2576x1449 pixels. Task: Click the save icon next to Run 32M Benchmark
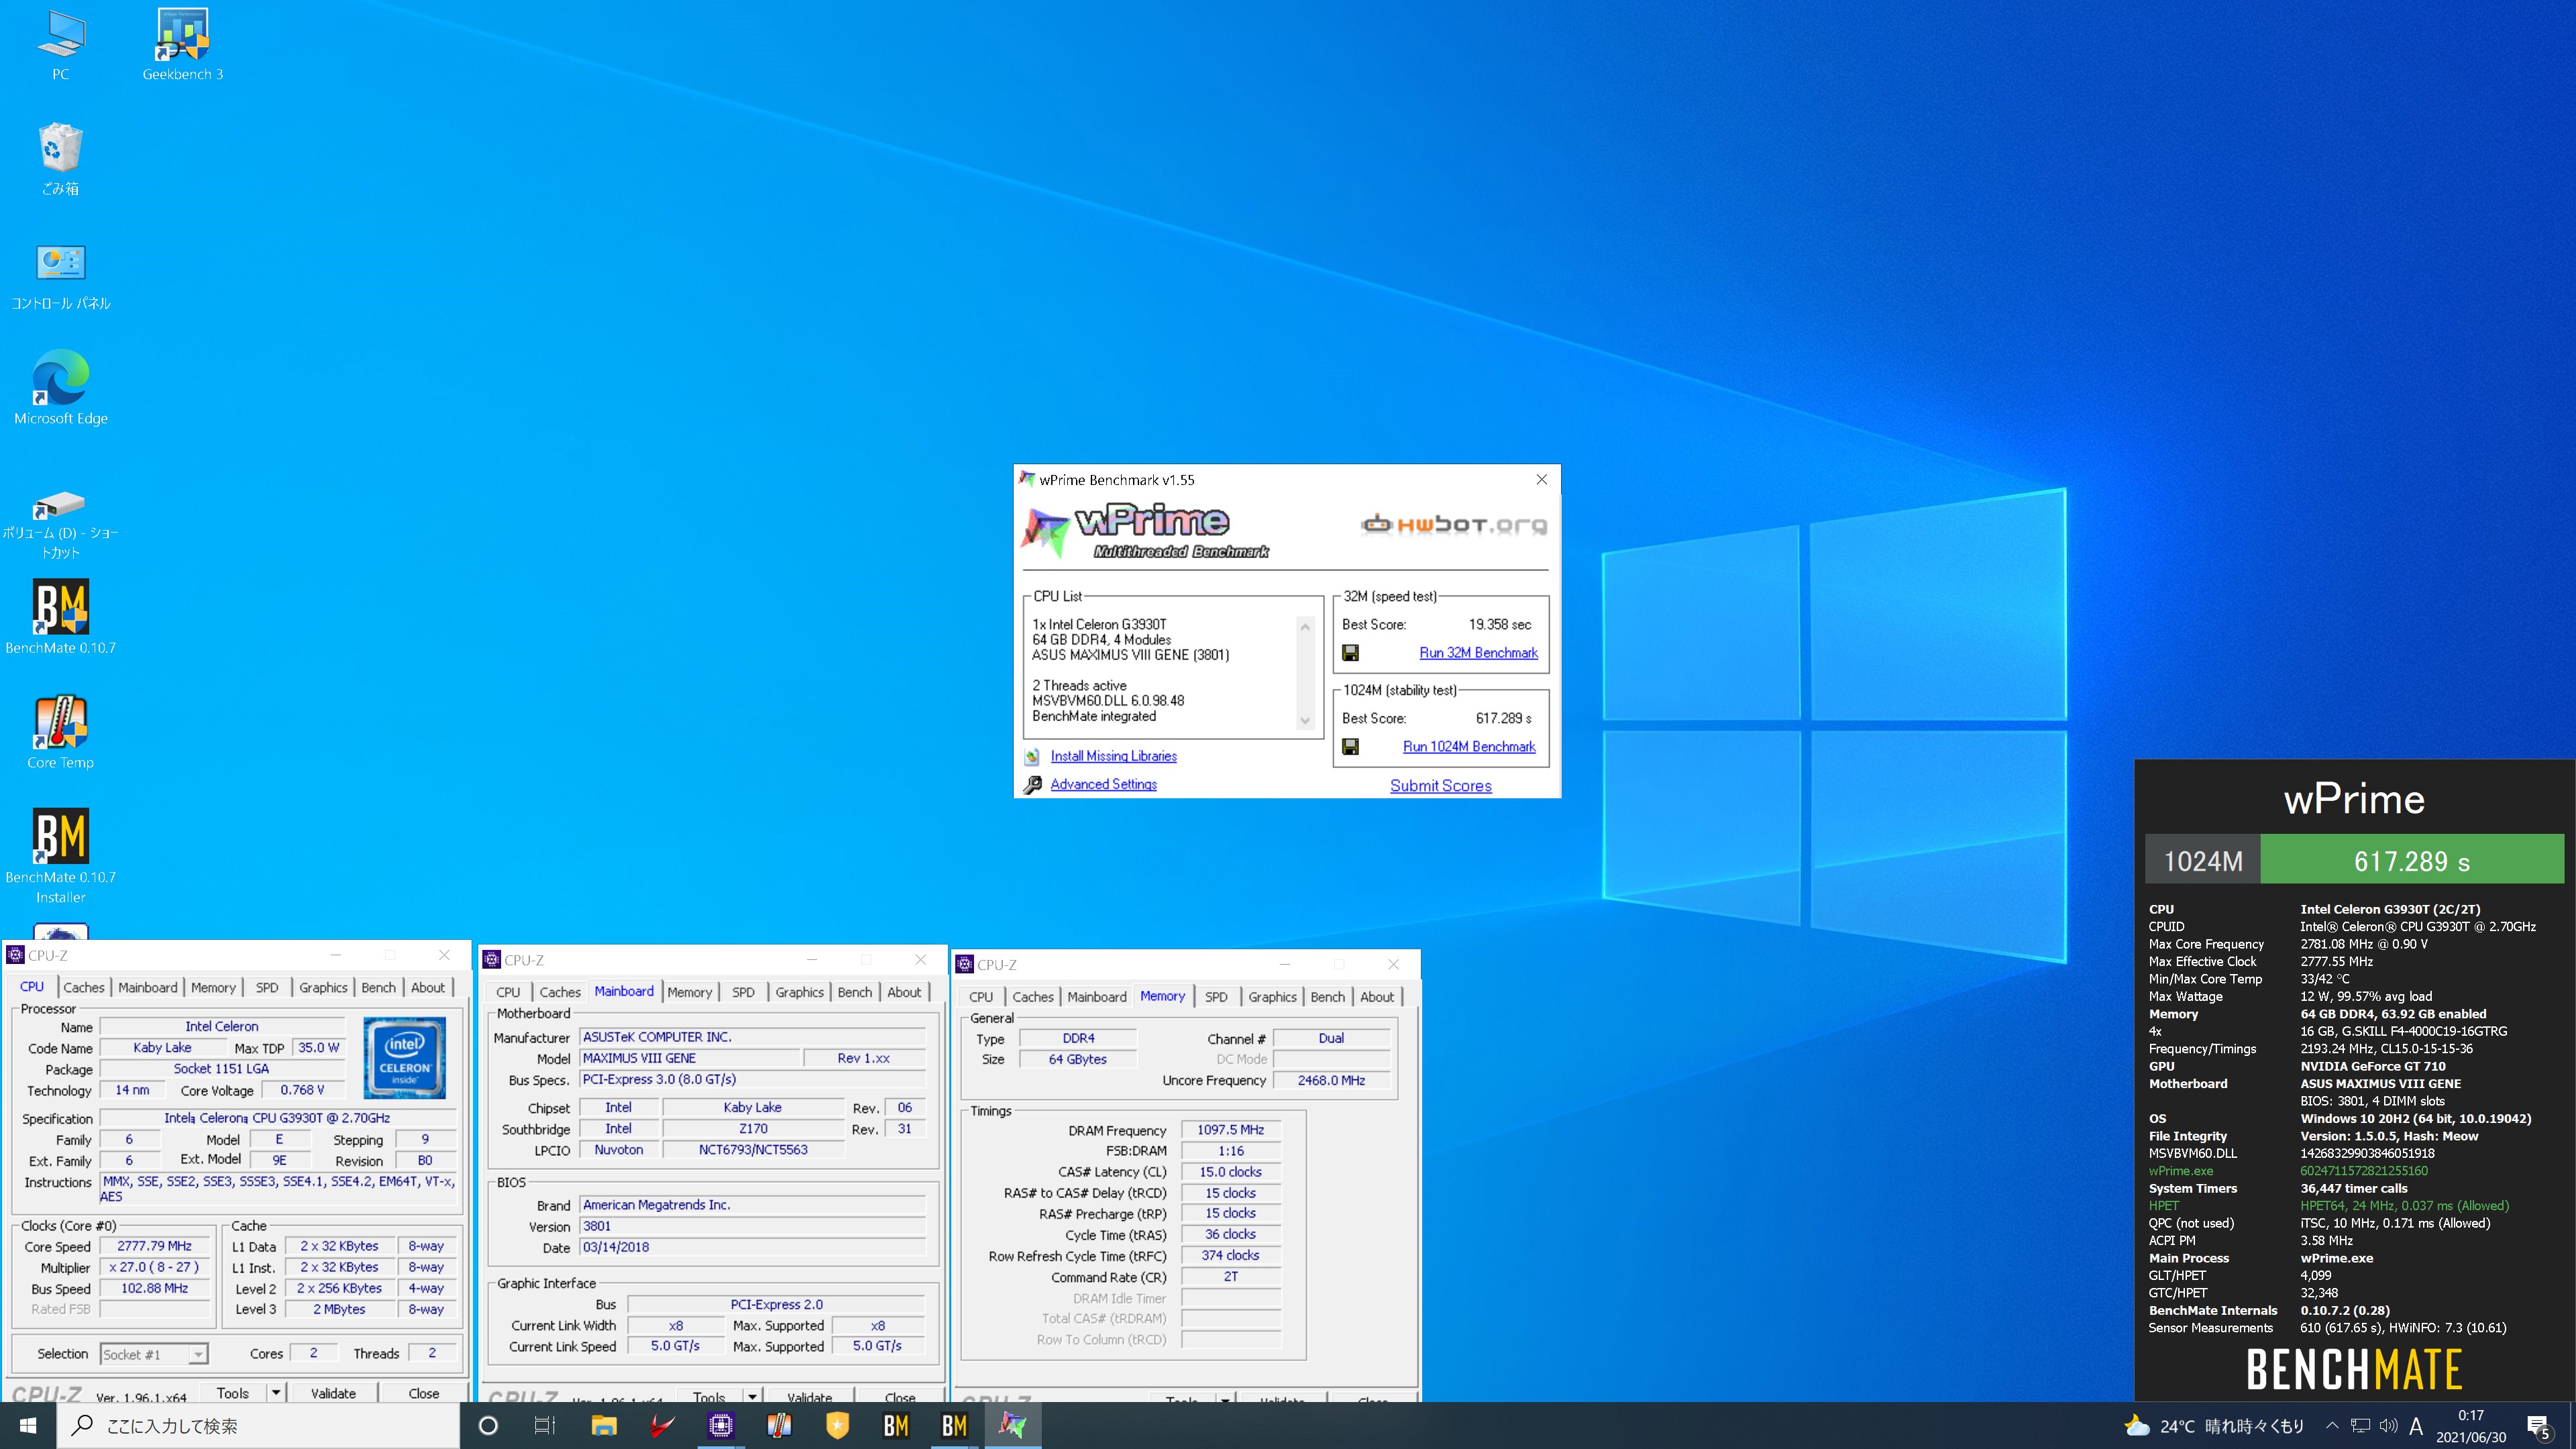tap(1350, 653)
